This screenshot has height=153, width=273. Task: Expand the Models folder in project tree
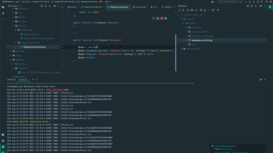tap(13, 17)
